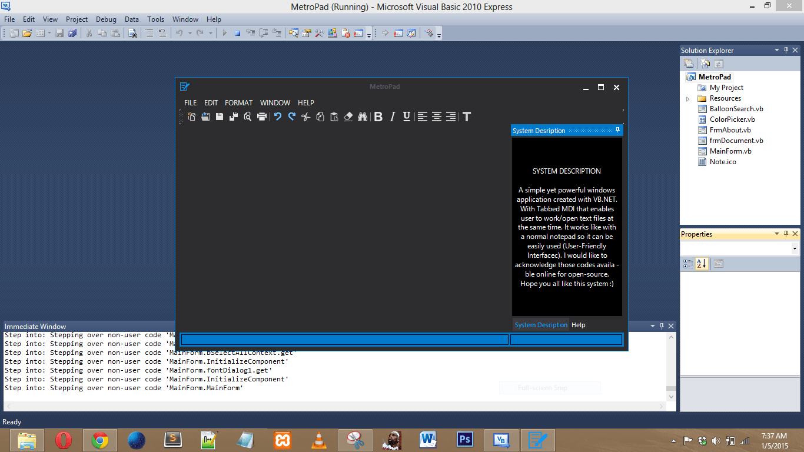Open MetroPad's FILE menu
The image size is (804, 452).
click(x=191, y=102)
